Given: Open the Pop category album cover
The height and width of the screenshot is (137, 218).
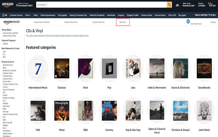Looking at the screenshot, I should pos(109,68).
